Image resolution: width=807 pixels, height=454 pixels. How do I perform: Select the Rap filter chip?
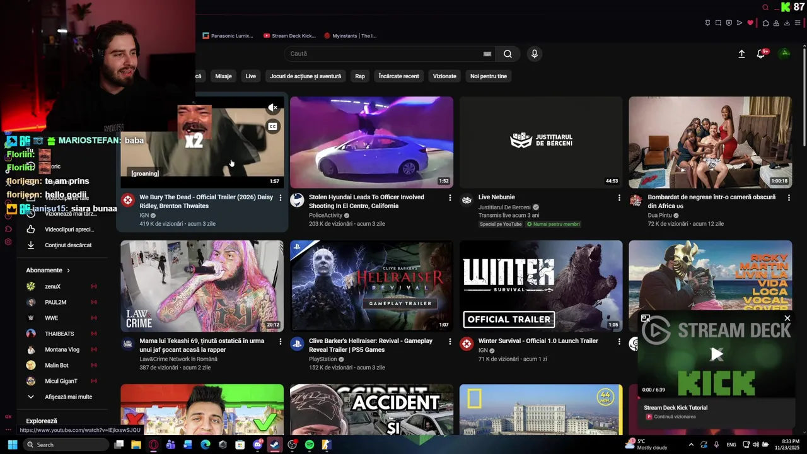[360, 76]
